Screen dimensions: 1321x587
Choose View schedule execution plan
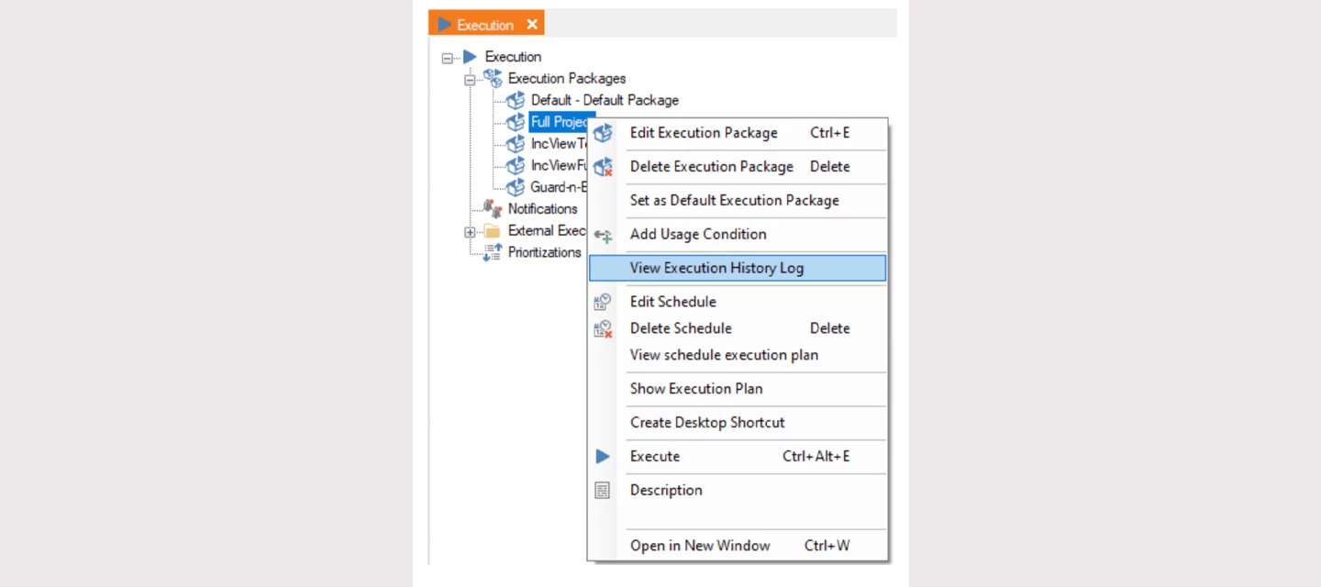coord(738,355)
